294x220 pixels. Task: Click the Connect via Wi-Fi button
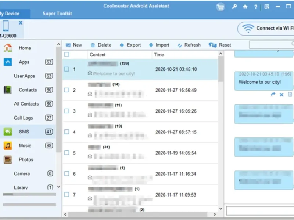[266, 29]
